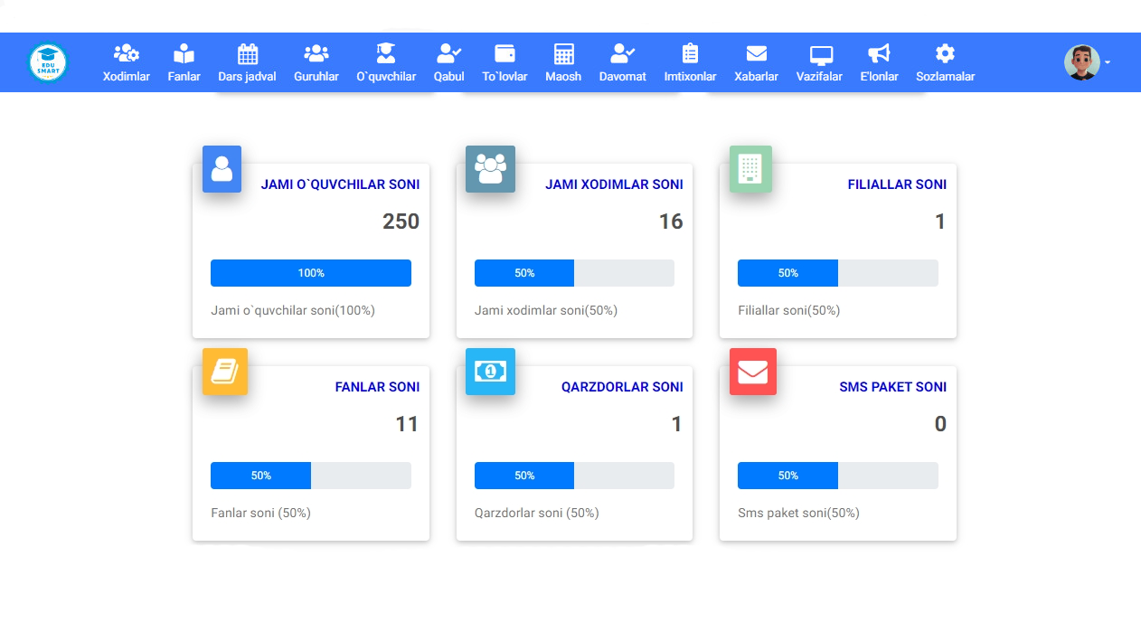Screen dimensions: 1141x632
Task: Click the Qarzdorlar soni card title
Action: pyautogui.click(x=622, y=387)
